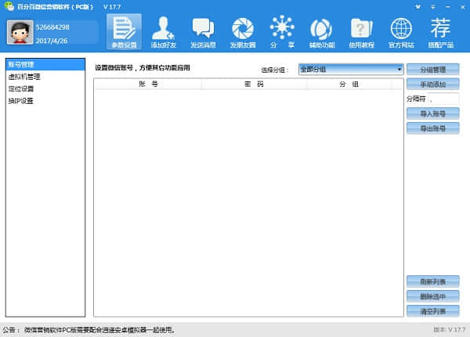Click the 手动添加 button
This screenshot has height=337, width=470.
pos(433,84)
